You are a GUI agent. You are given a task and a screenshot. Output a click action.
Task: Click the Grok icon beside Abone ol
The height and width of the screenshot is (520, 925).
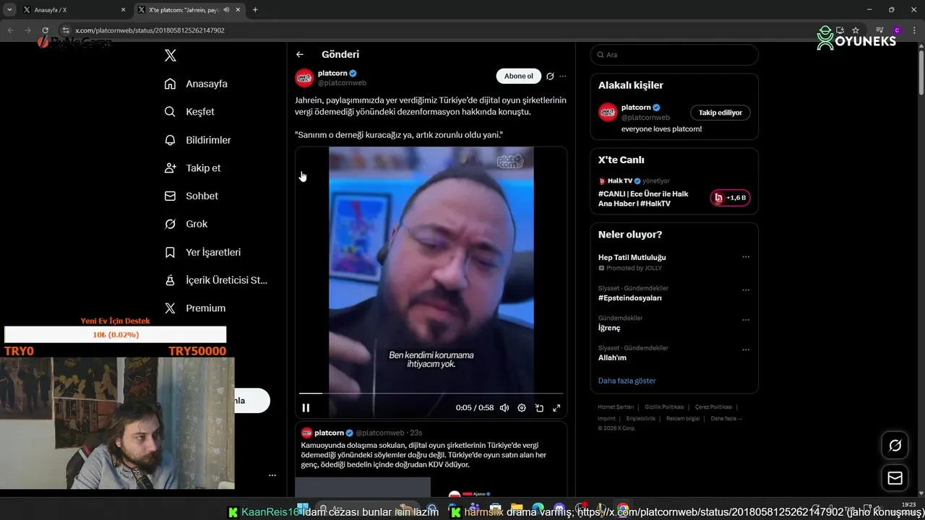pos(550,76)
